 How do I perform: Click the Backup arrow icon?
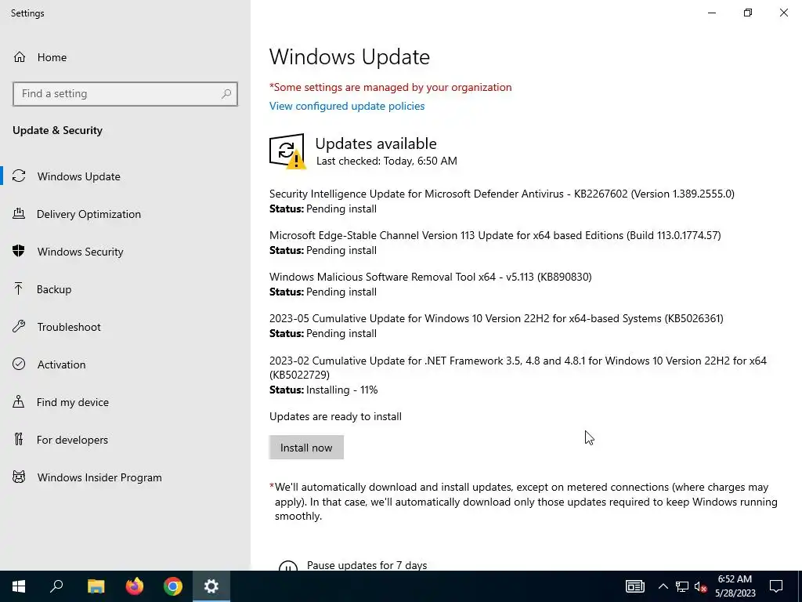click(x=19, y=289)
